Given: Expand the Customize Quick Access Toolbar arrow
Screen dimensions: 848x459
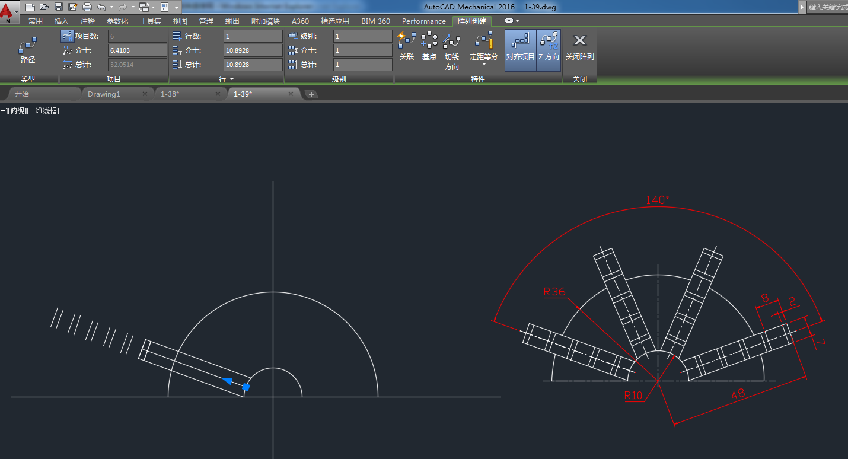Looking at the screenshot, I should pyautogui.click(x=177, y=7).
